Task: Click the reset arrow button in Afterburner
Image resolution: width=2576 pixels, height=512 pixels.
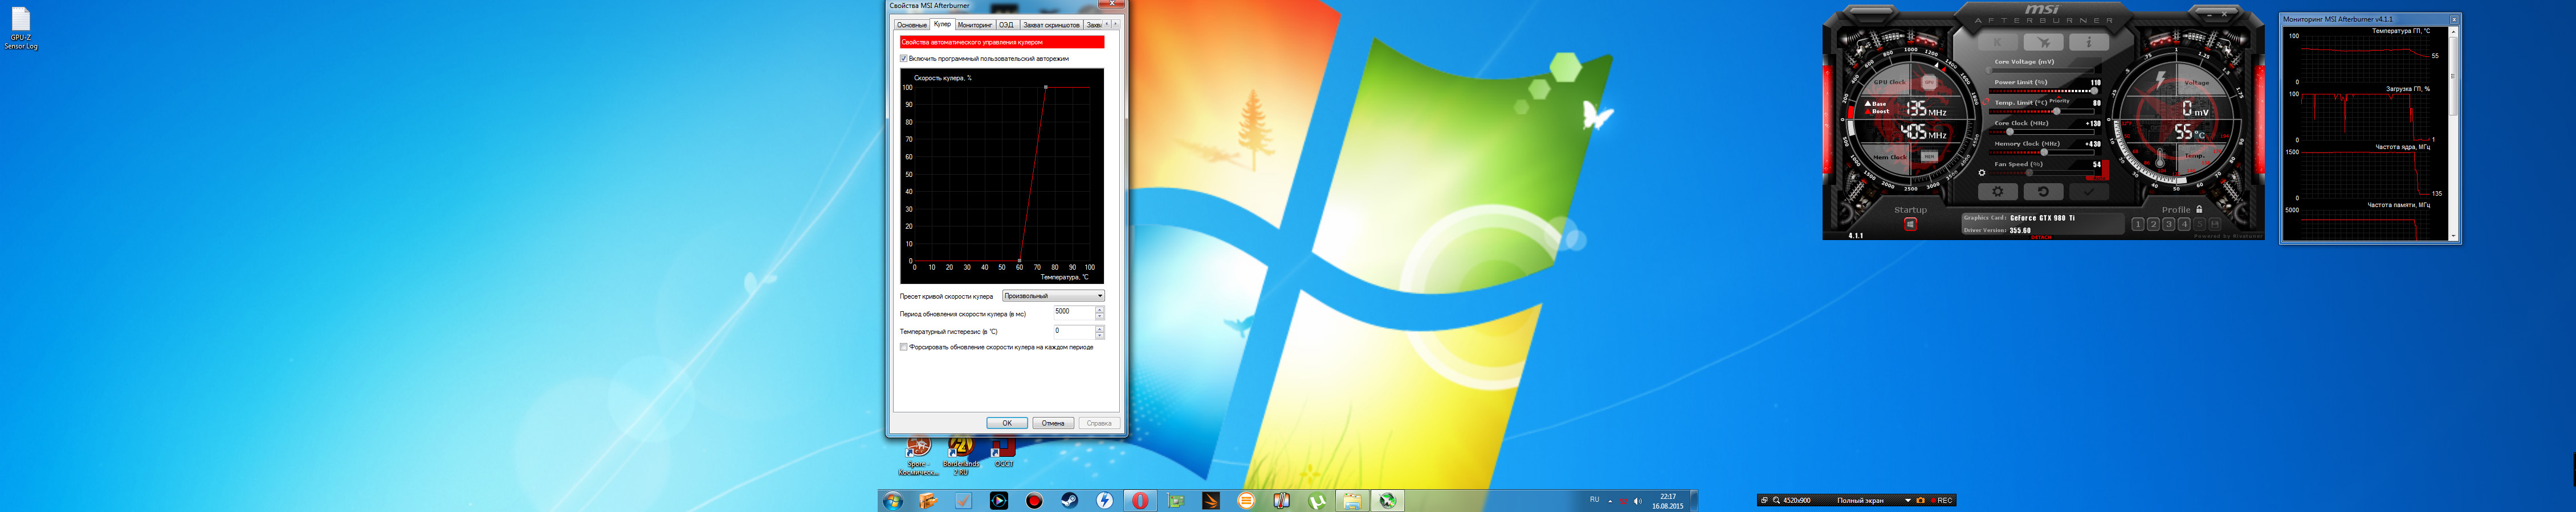Action: click(x=2043, y=192)
